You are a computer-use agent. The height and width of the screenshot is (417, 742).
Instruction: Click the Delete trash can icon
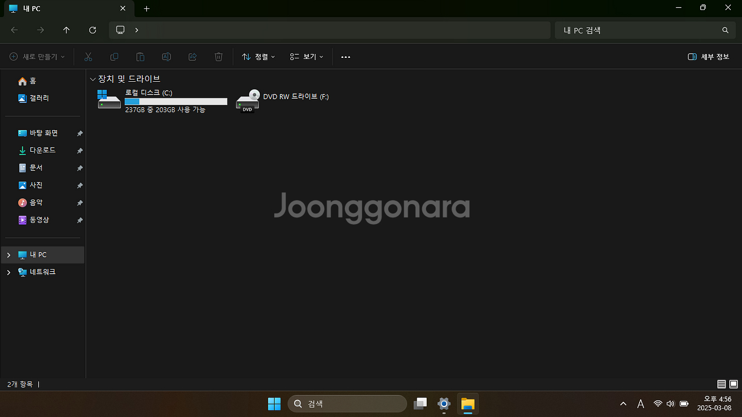click(x=219, y=57)
